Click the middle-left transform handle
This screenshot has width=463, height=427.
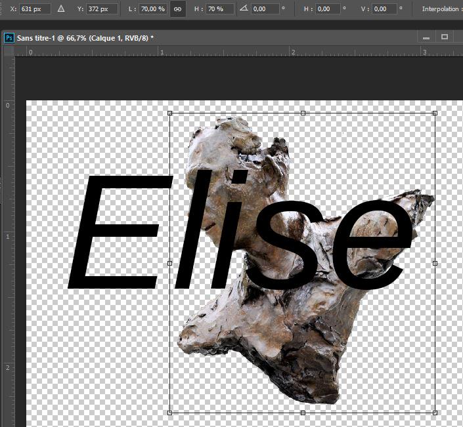[x=170, y=263]
